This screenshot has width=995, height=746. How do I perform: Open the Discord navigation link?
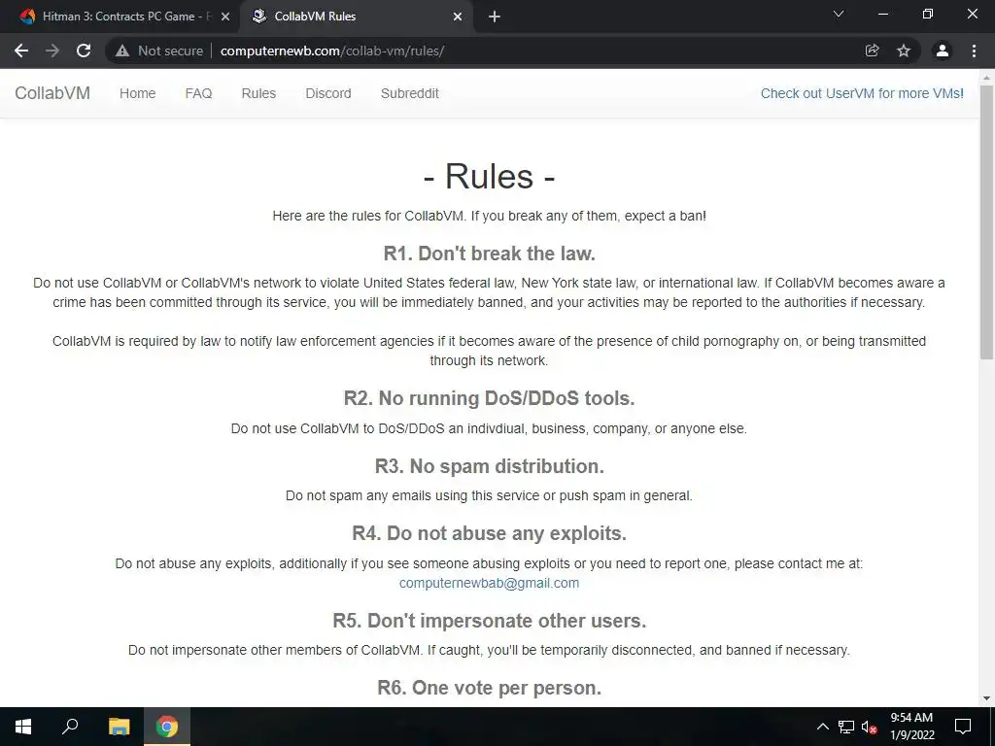click(x=328, y=93)
